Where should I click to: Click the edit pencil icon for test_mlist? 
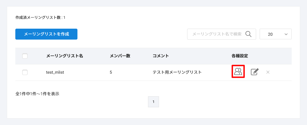point(254,72)
